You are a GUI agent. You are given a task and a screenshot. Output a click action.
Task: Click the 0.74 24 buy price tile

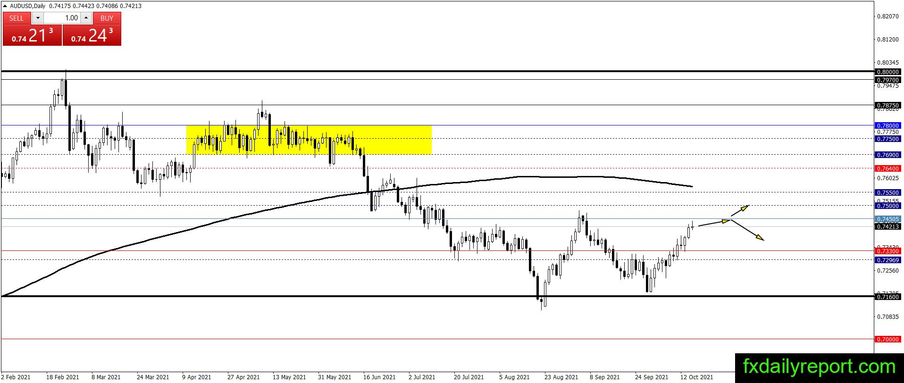click(92, 35)
